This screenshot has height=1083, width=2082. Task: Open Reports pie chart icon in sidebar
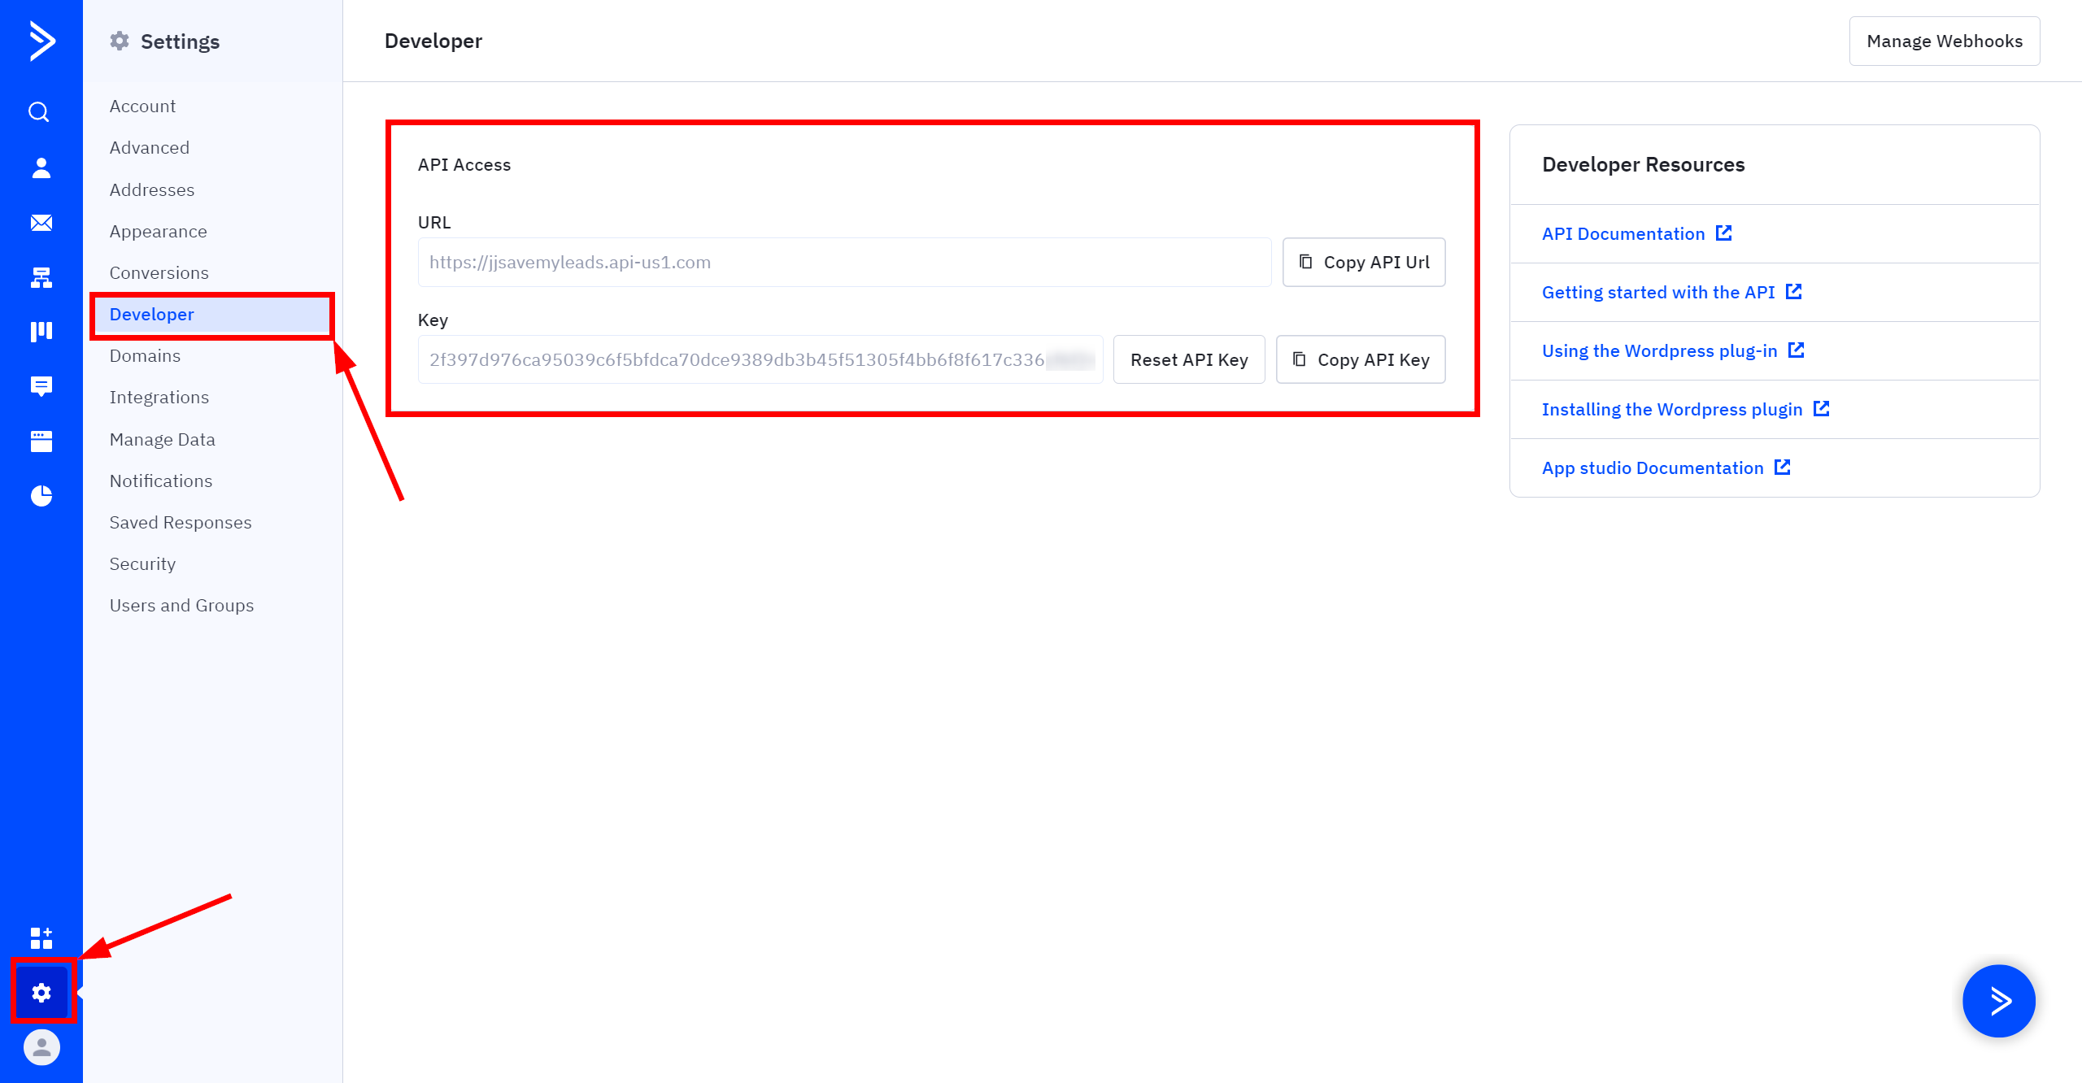(41, 495)
